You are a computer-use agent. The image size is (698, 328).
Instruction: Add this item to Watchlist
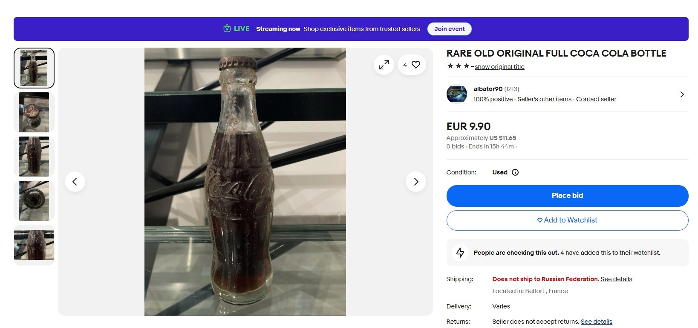click(567, 220)
